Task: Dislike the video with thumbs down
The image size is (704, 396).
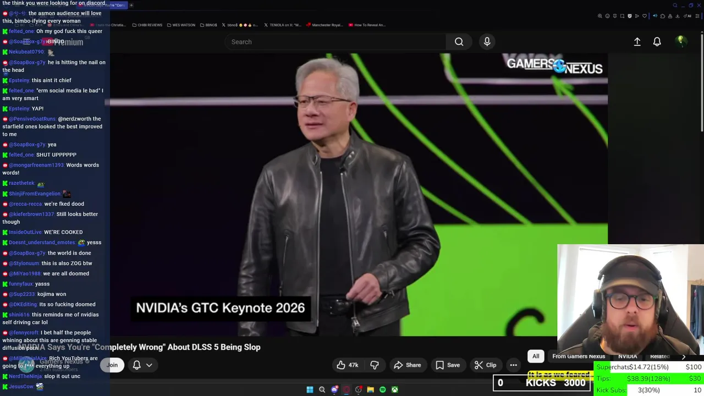Action: point(375,365)
